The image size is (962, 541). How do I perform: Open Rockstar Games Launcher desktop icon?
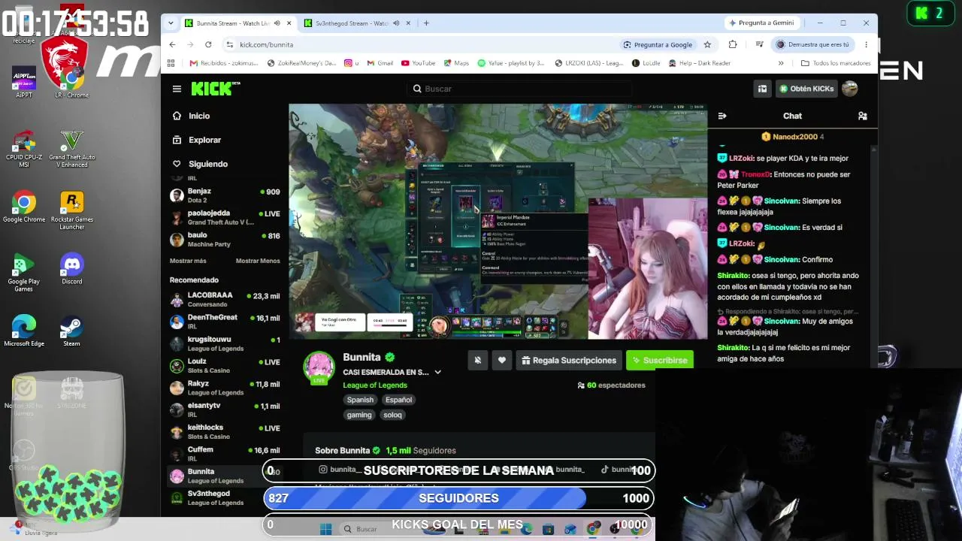pos(71,211)
